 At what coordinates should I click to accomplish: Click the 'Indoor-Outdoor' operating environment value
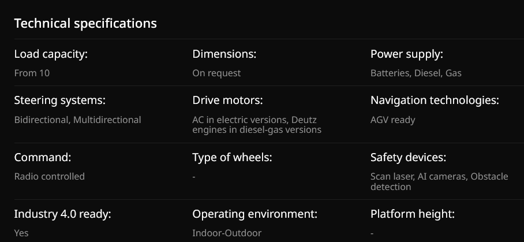[x=227, y=233]
